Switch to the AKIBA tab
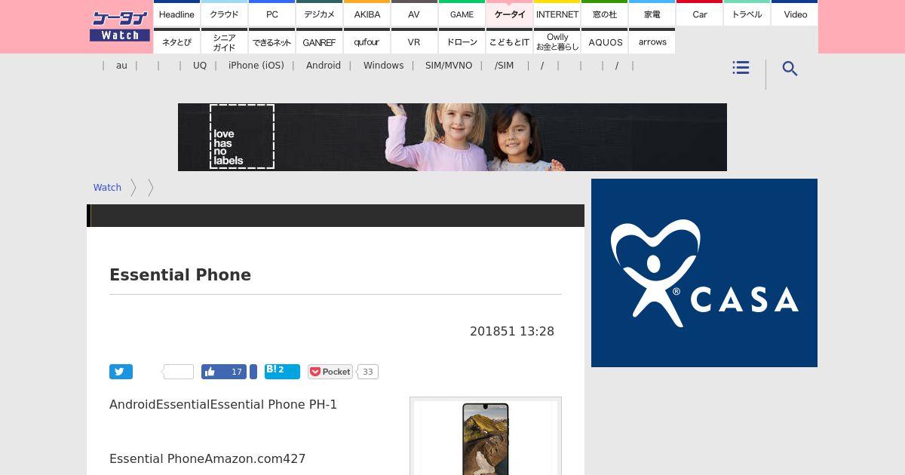Viewport: 905px width, 475px height. point(367,14)
